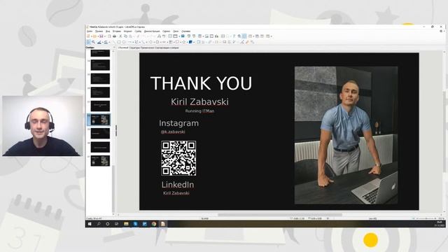448x252 pixels.
Task: Select the Callouts shape tool
Action: [x=177, y=42]
